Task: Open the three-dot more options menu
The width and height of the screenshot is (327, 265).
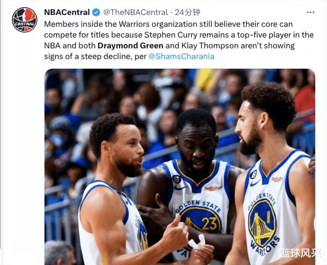Action: [x=311, y=13]
